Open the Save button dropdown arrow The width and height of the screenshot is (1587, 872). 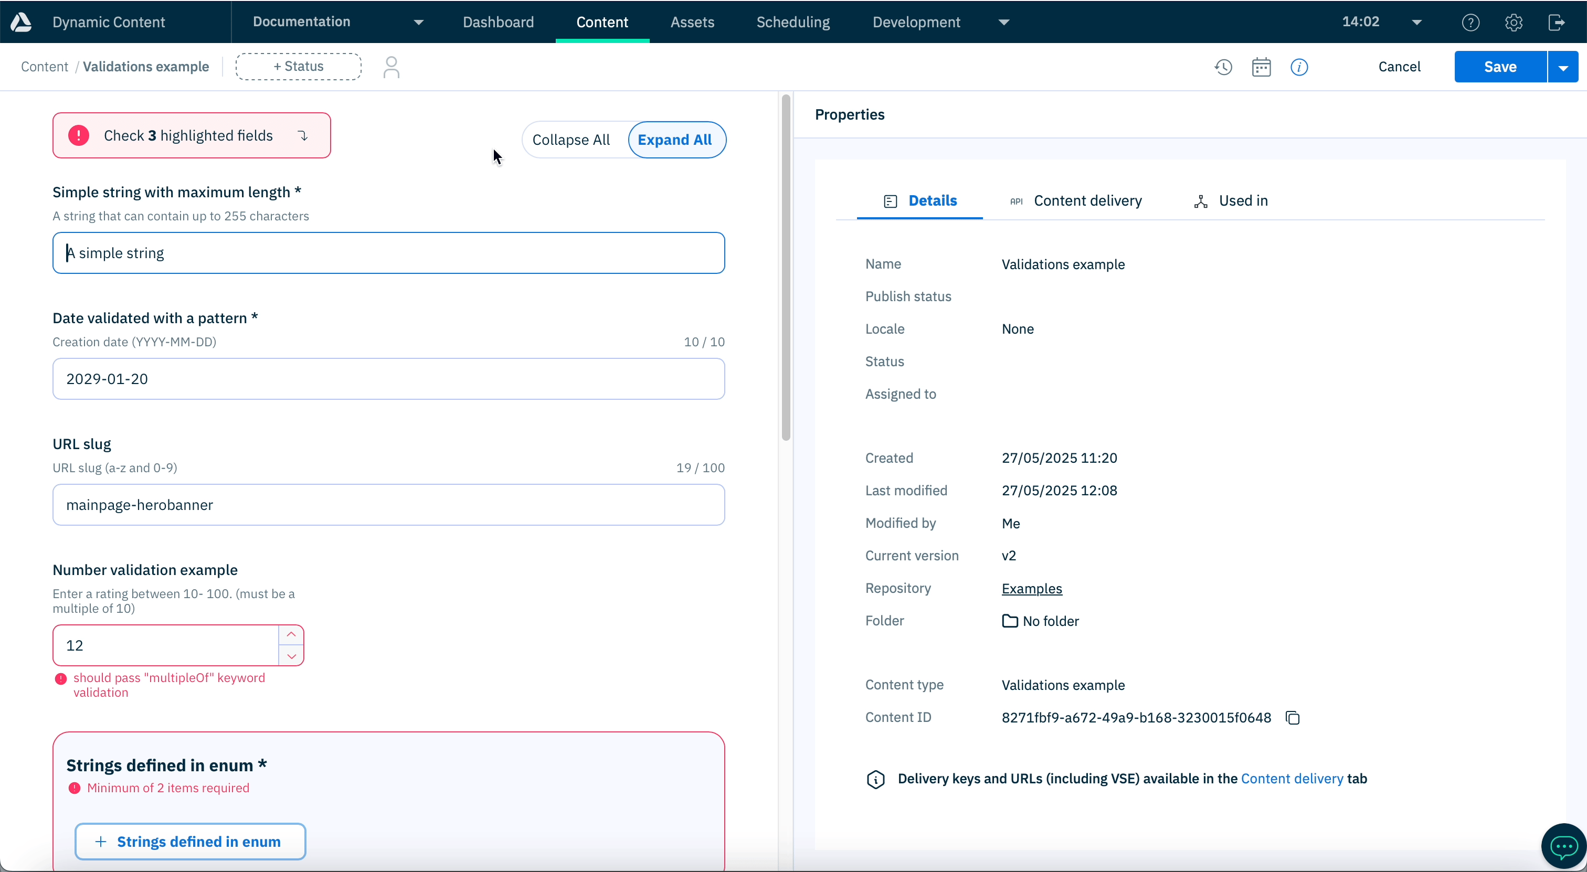tap(1563, 67)
